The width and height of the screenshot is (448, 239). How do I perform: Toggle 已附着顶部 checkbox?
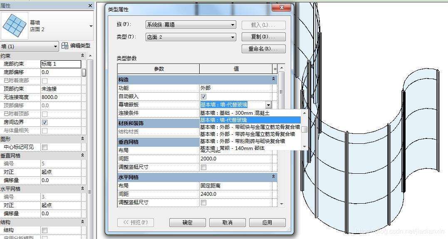[45, 114]
